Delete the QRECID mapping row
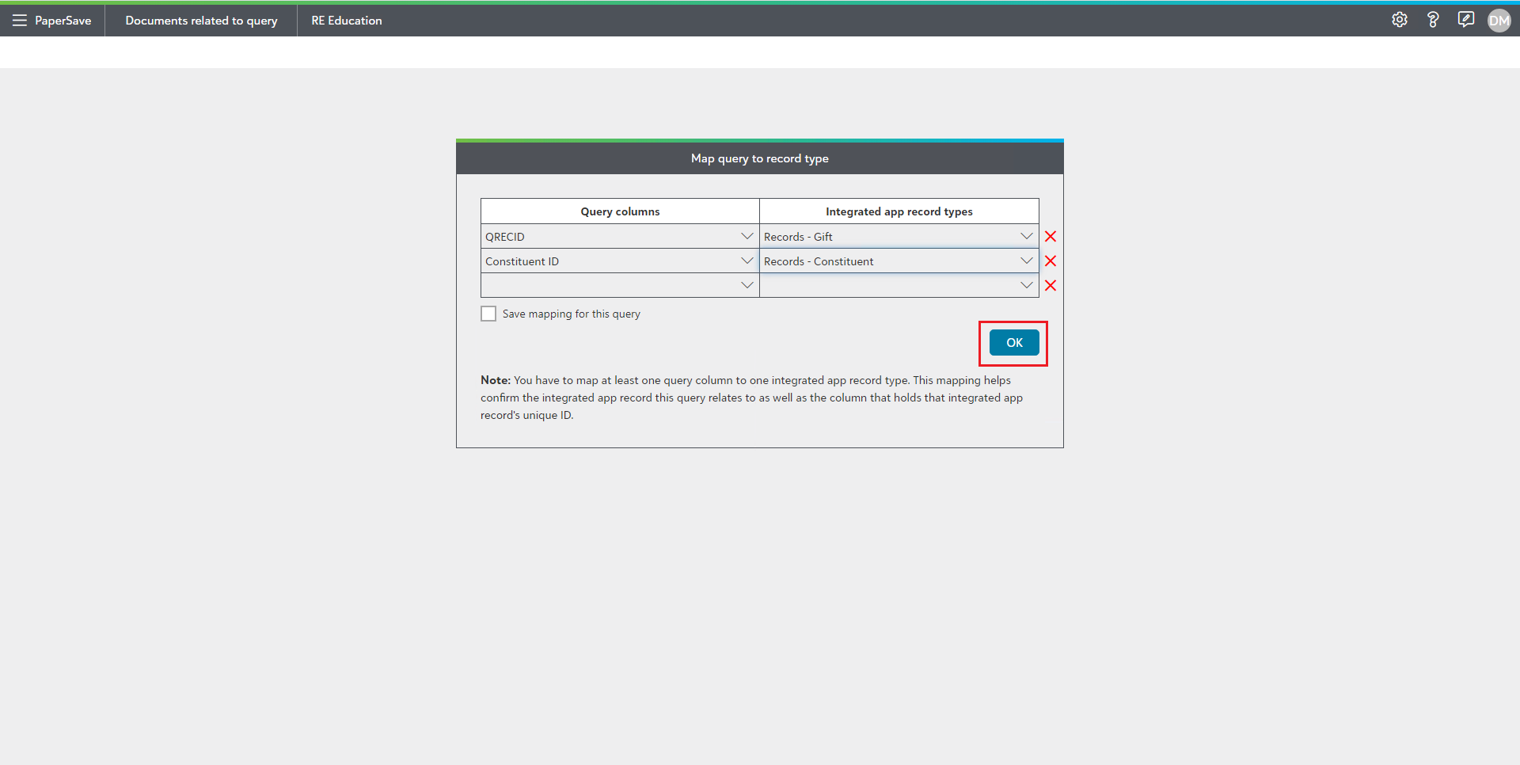1520x765 pixels. 1051,237
